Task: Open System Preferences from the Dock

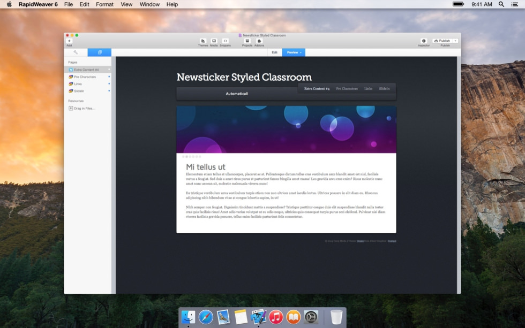Action: coord(311,317)
